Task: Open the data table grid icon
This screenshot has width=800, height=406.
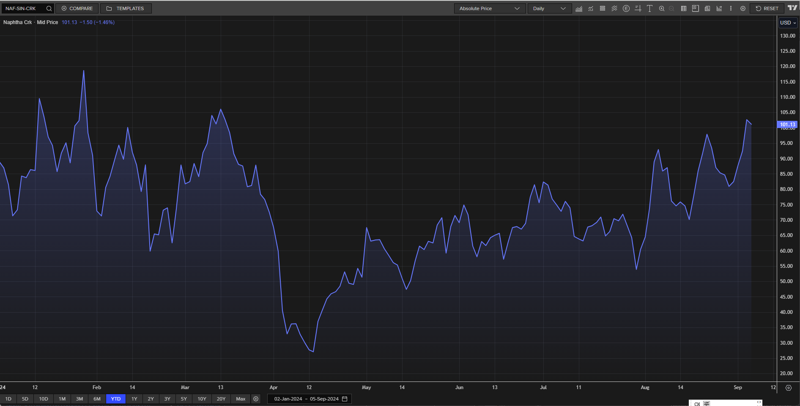Action: click(x=684, y=8)
